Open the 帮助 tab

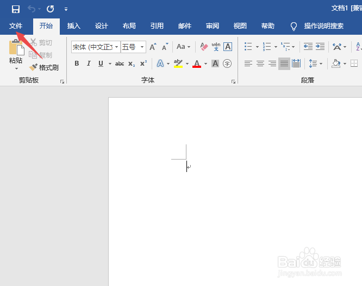(x=268, y=26)
